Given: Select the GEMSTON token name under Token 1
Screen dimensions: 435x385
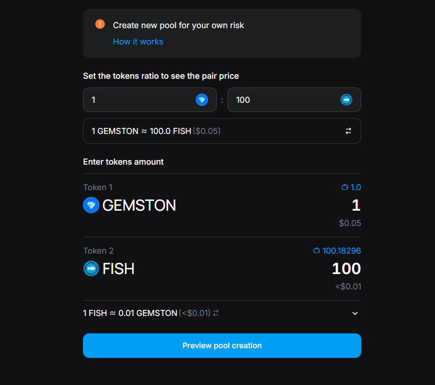Looking at the screenshot, I should (139, 206).
